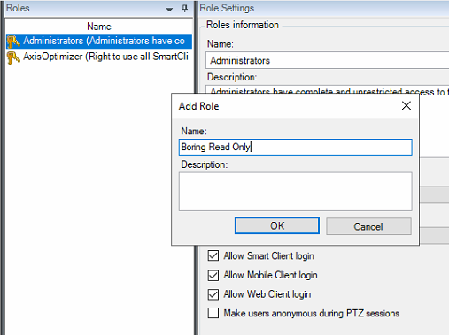This screenshot has height=335, width=449.
Task: Click the Description box in Add Role
Action: click(x=295, y=192)
